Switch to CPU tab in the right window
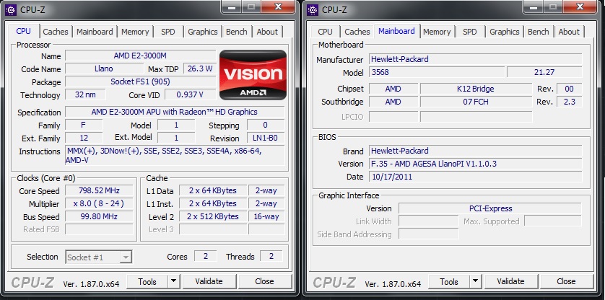The image size is (605, 300). [x=326, y=32]
